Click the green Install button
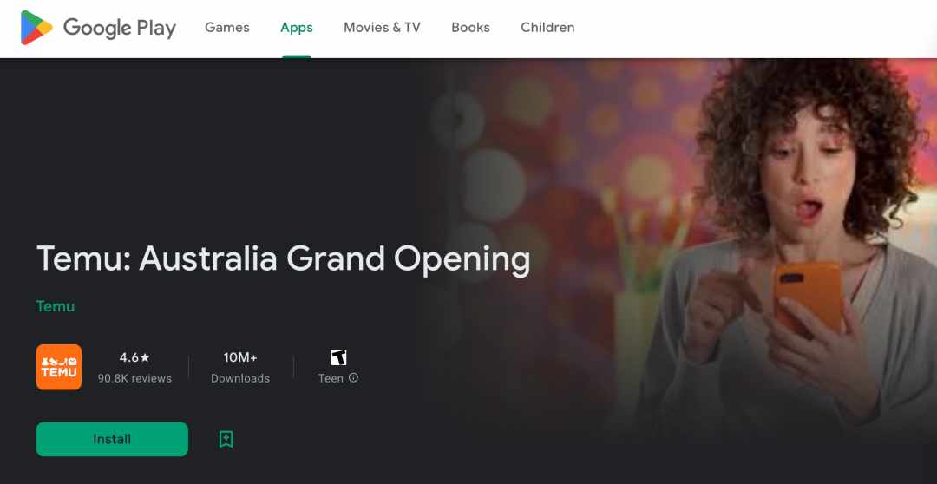The image size is (937, 484). [x=112, y=439]
